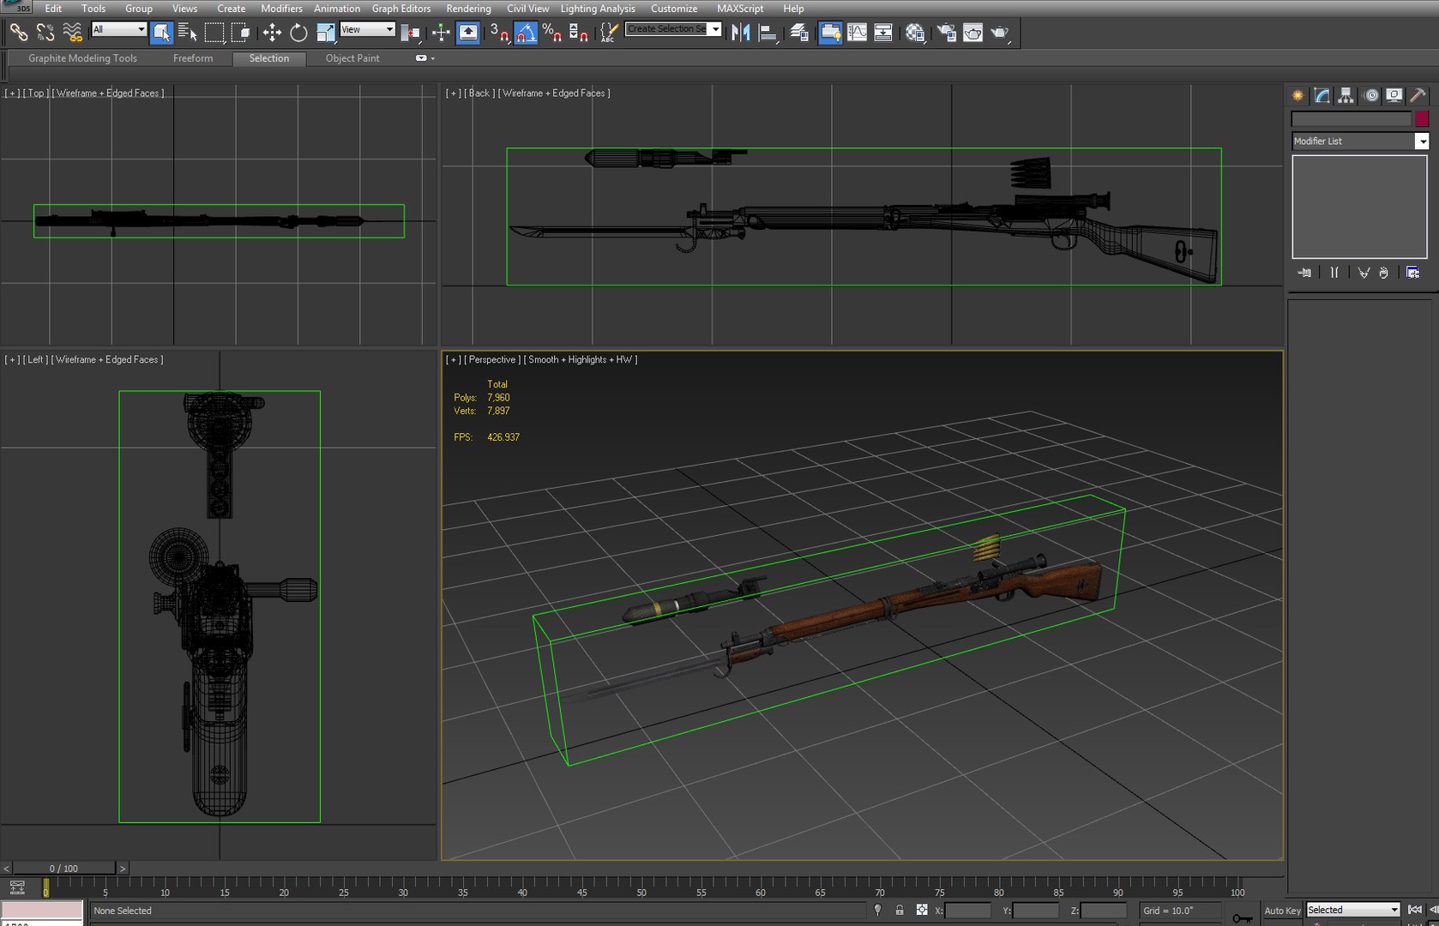The width and height of the screenshot is (1439, 926).
Task: Open the Modifiers menu
Action: coord(281,9)
